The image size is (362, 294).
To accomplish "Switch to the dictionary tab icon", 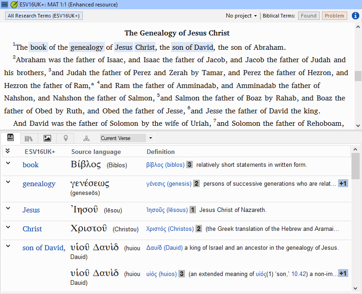I will [11, 138].
